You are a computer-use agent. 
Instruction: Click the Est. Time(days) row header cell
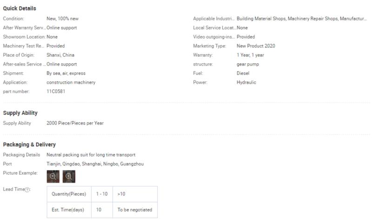click(x=69, y=210)
